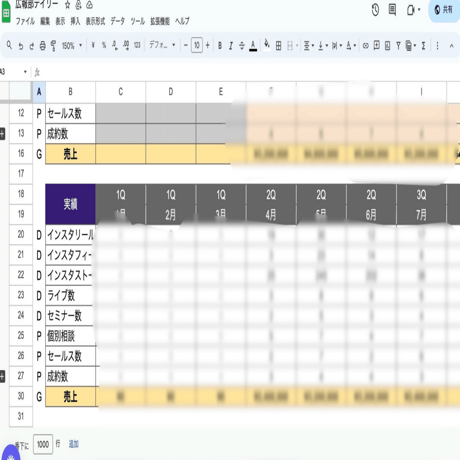The image size is (460, 460).
Task: Open vertical align dropdown
Action: pyautogui.click(x=323, y=46)
